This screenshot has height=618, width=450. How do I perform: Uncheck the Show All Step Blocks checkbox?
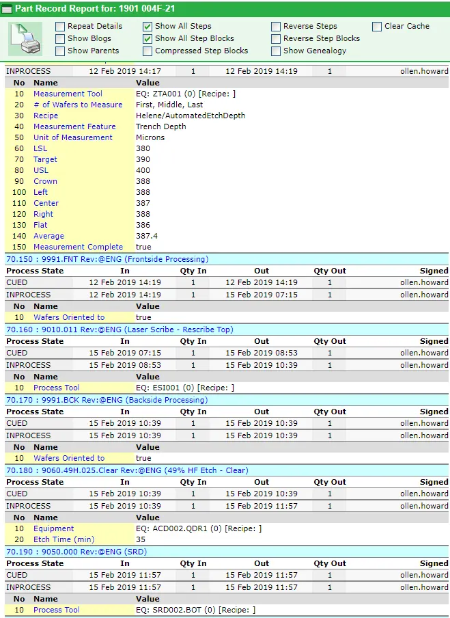click(147, 38)
